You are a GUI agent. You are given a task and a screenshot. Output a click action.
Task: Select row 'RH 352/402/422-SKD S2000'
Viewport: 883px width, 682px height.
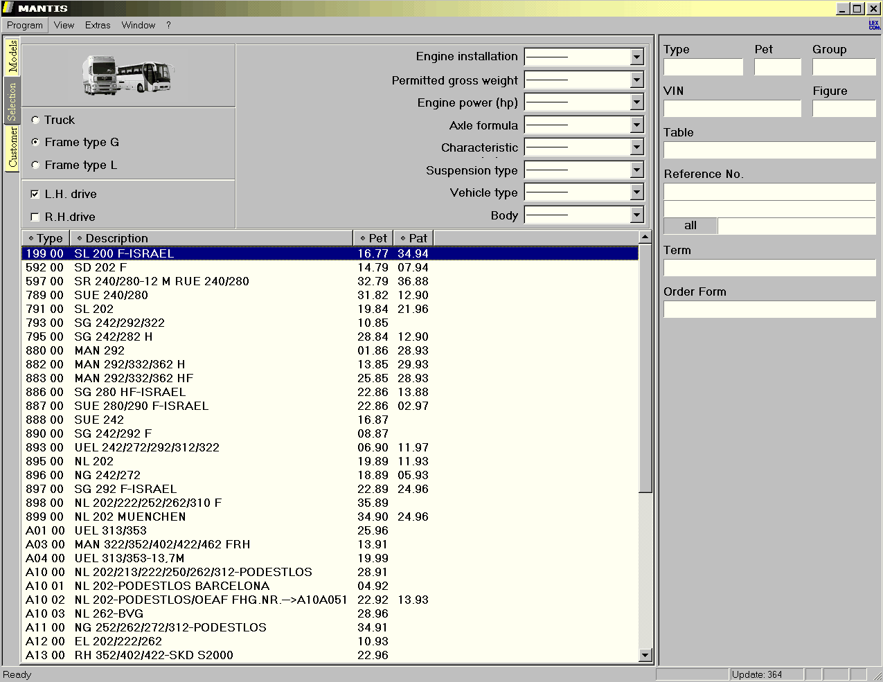pyautogui.click(x=330, y=655)
